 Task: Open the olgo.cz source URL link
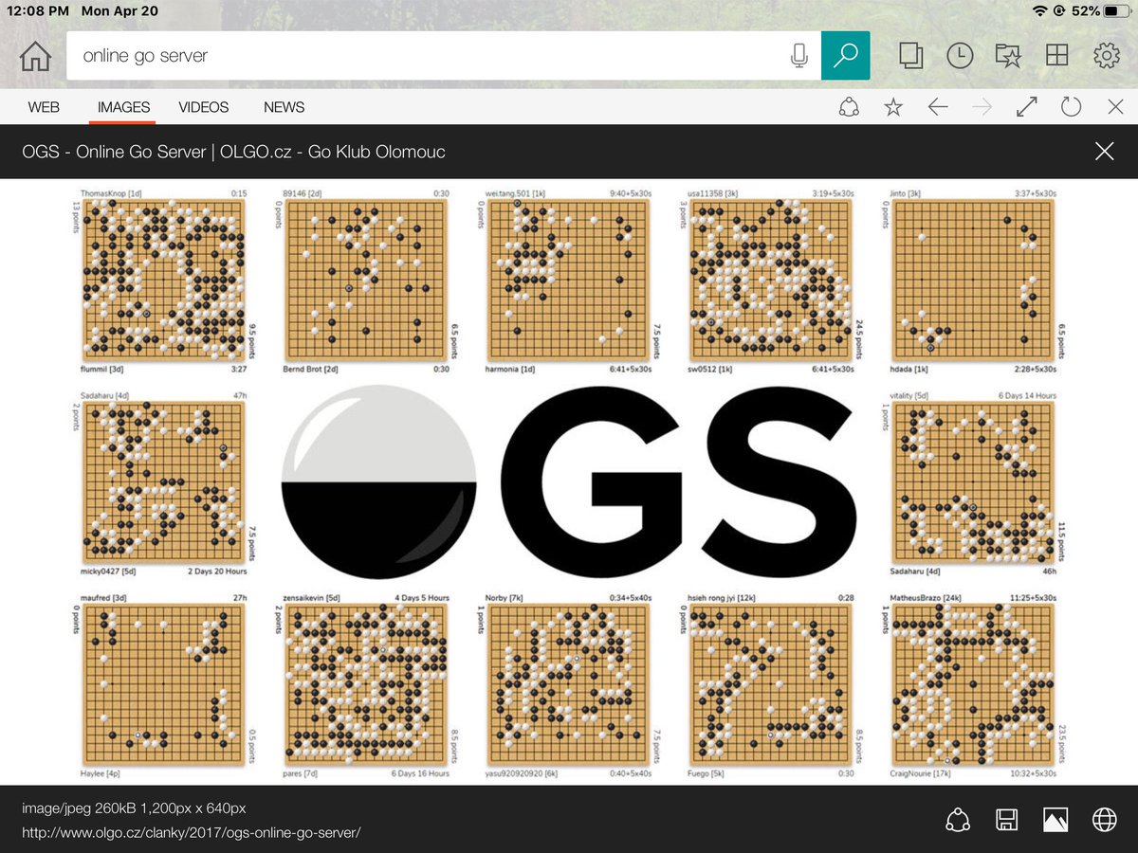[192, 833]
